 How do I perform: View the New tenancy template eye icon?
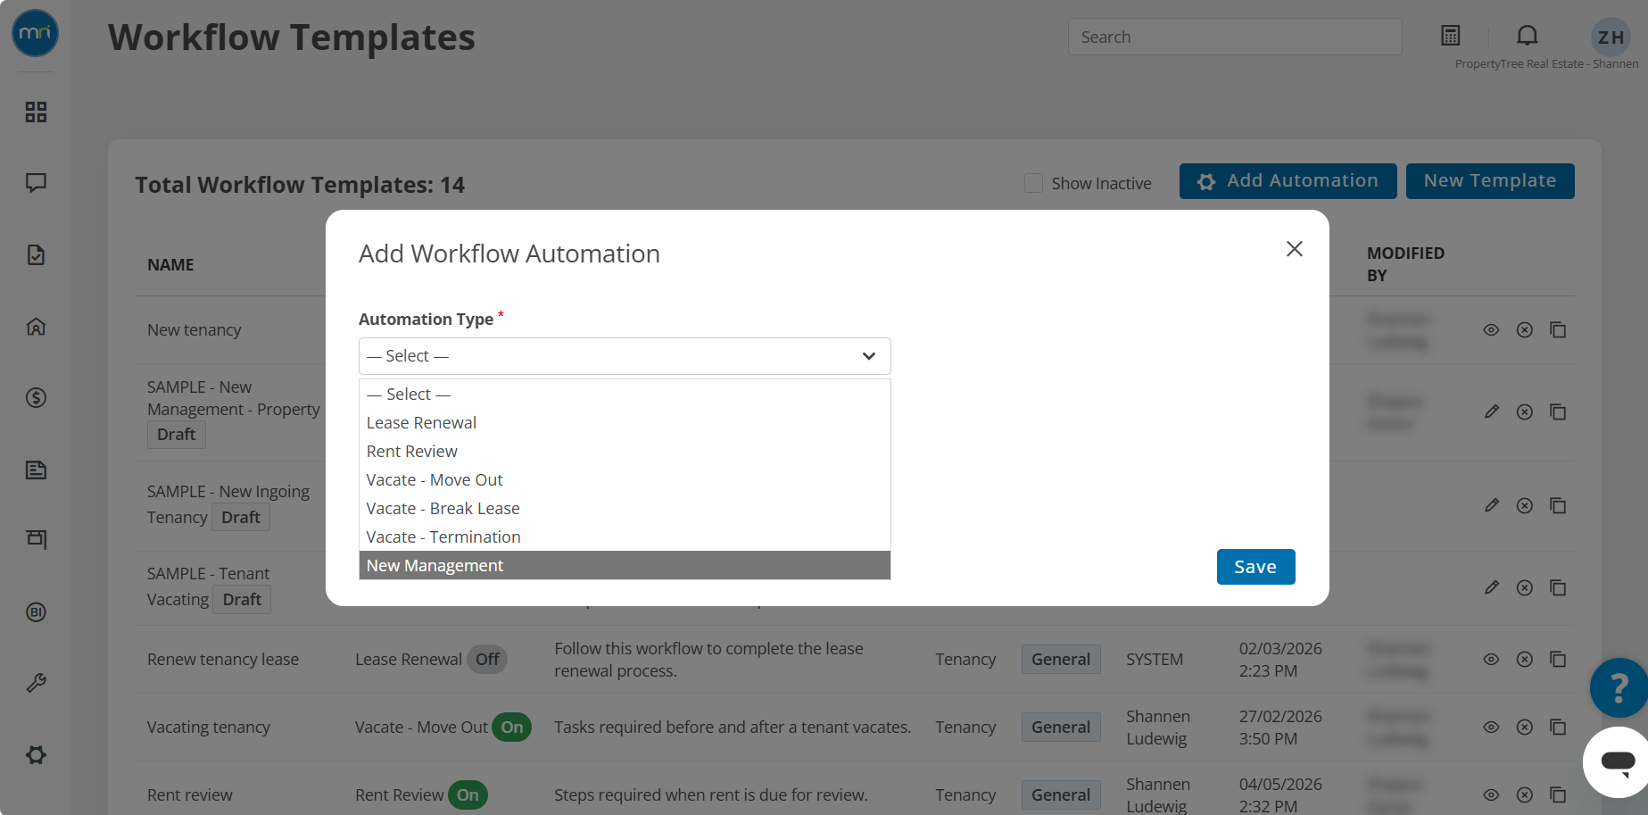pyautogui.click(x=1491, y=330)
